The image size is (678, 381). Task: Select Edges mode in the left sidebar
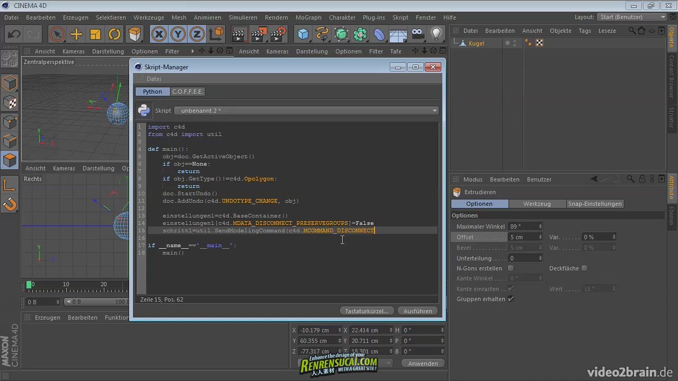pyautogui.click(x=10, y=141)
